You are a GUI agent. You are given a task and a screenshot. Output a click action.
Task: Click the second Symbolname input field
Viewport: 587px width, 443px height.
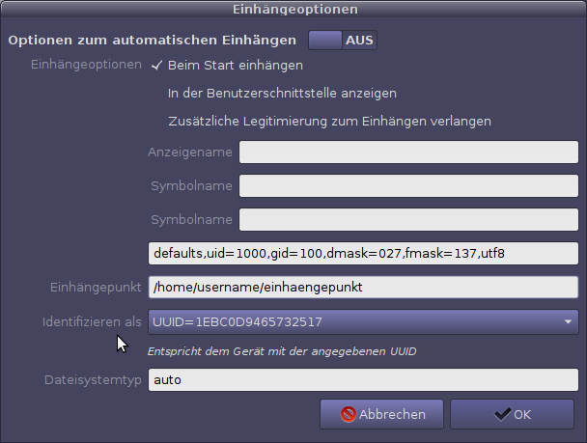pos(408,220)
